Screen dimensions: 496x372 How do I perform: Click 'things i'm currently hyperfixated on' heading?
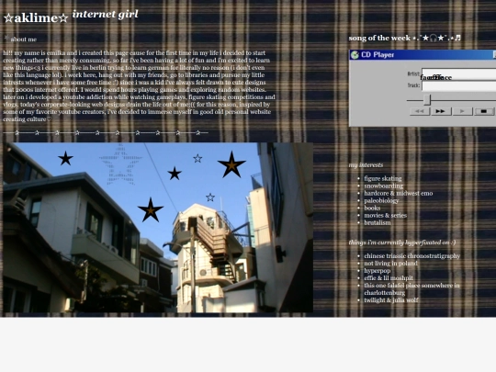[402, 242]
